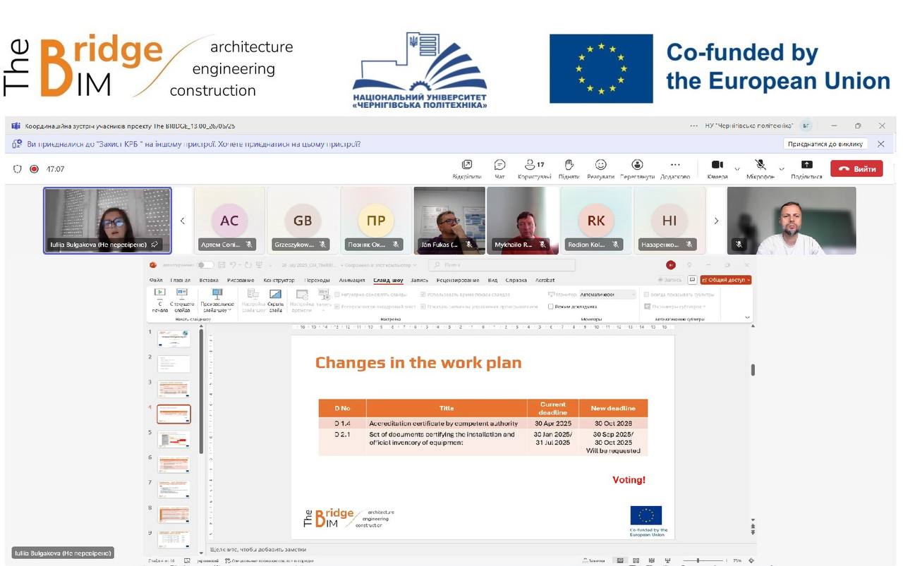
Task: Leave the meeting with the Вийти button
Action: tap(856, 169)
